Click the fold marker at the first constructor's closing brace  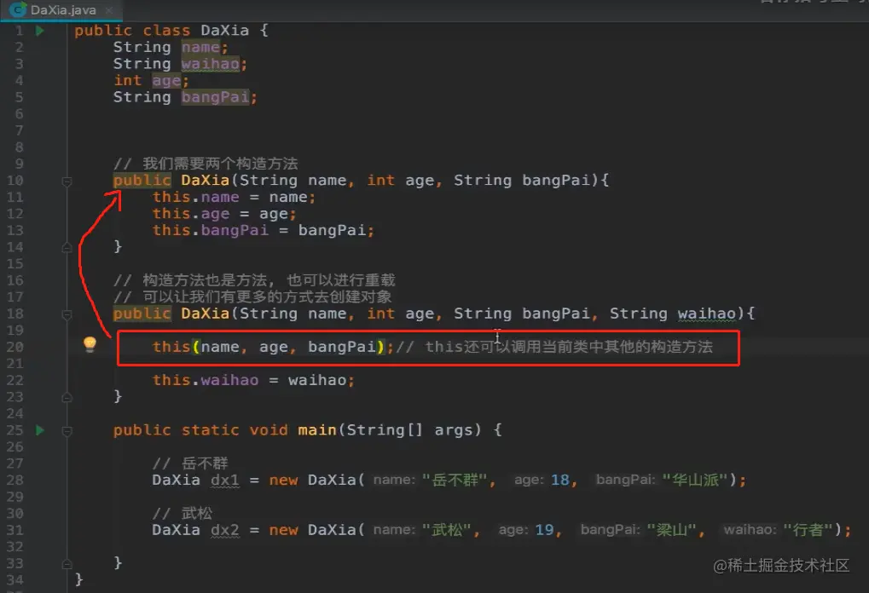(67, 247)
